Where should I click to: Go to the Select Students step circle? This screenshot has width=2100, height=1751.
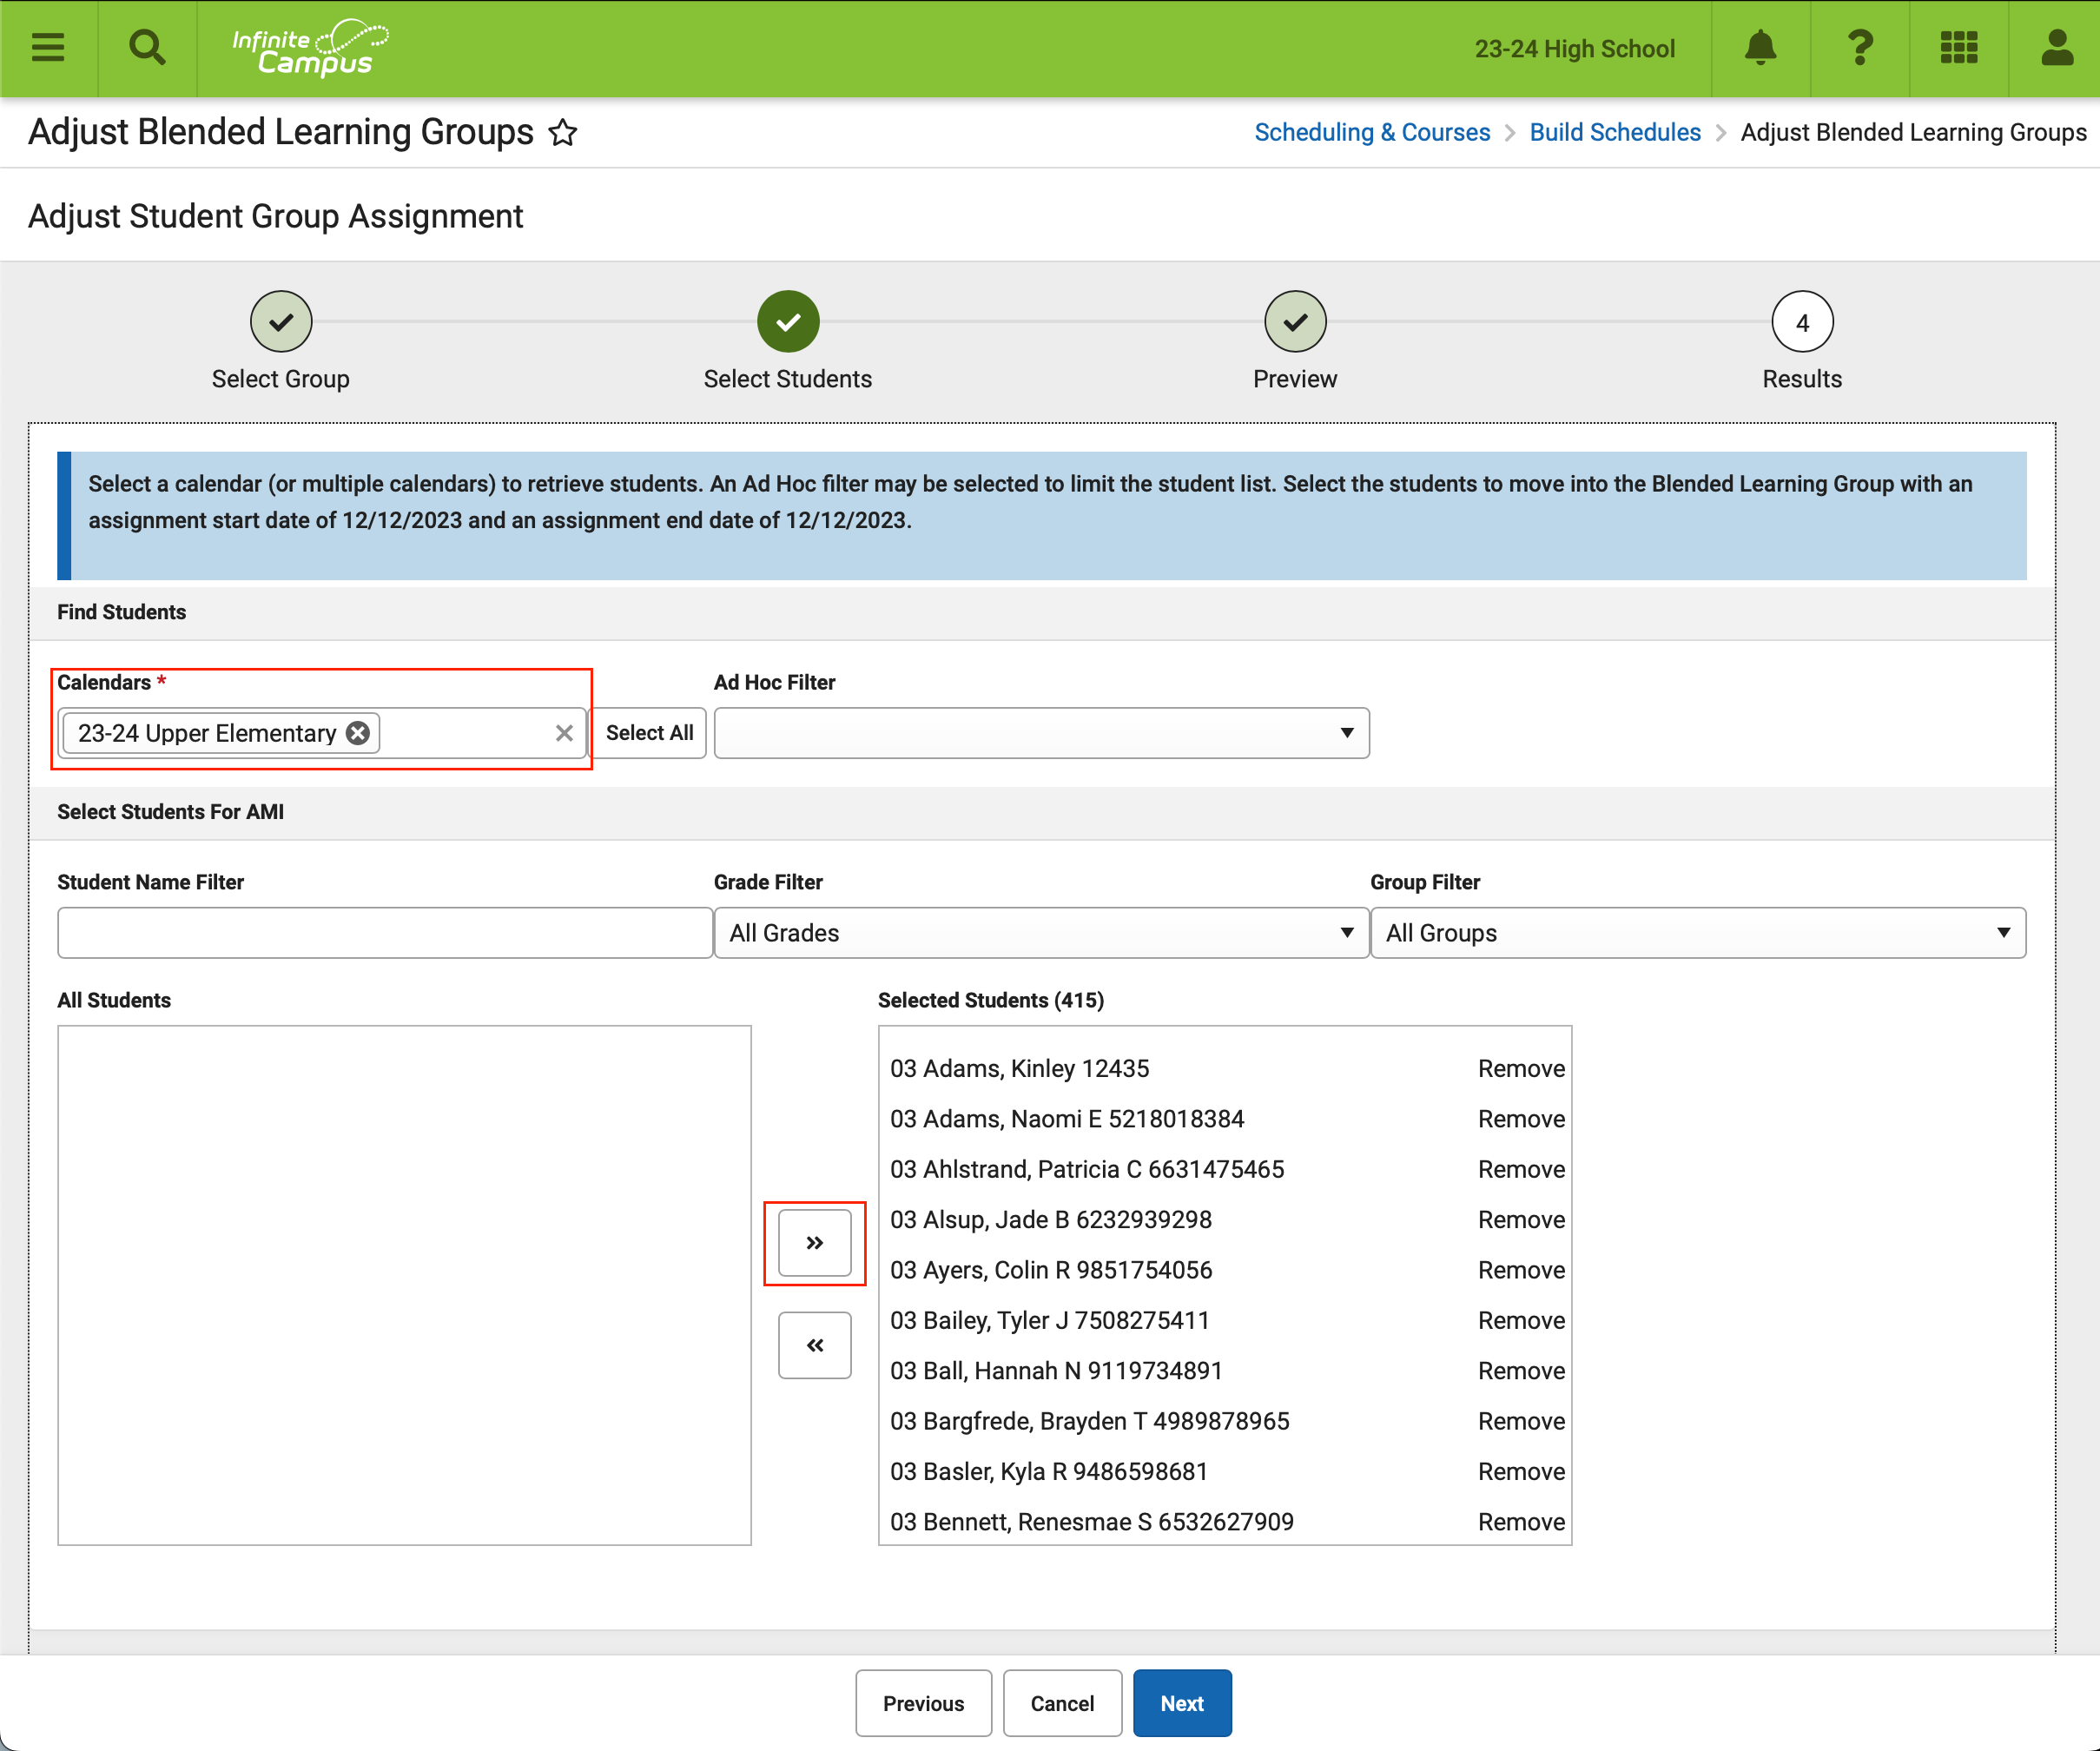(x=788, y=322)
